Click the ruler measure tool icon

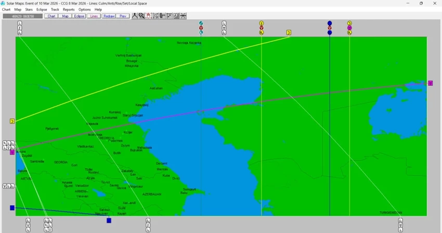click(162, 16)
